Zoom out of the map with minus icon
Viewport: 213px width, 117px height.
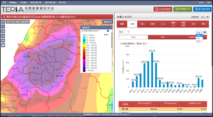[3, 26]
